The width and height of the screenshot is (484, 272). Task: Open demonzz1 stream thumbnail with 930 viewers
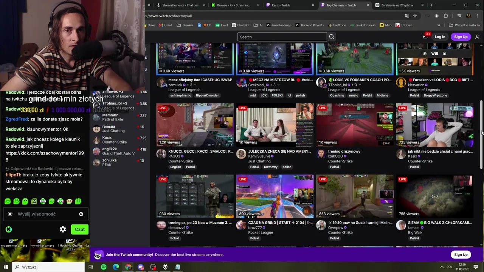coord(195,196)
